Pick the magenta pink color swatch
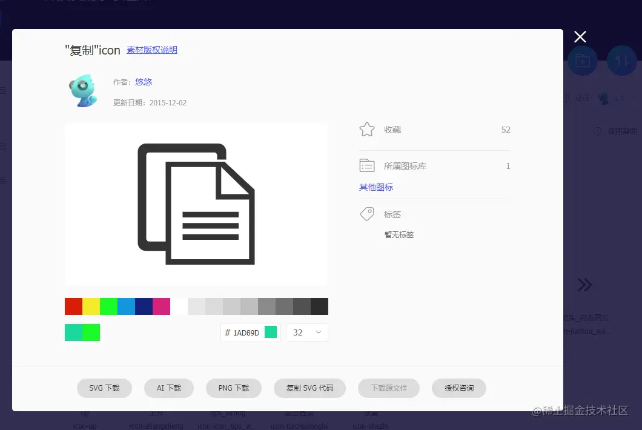The height and width of the screenshot is (430, 642). tap(161, 306)
